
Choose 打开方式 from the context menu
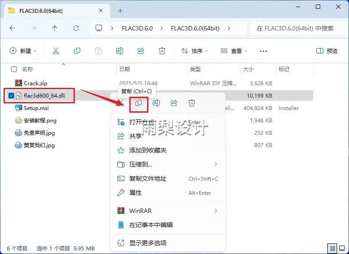coord(168,122)
